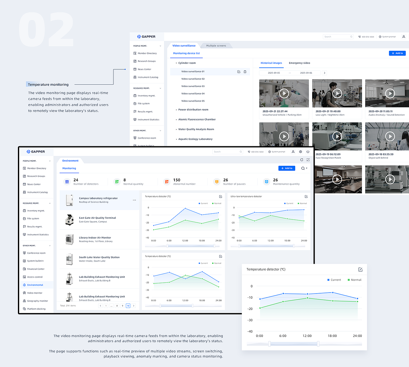Click next arrow beside the 2025-09-06 date
The image size is (409, 367).
pos(324,73)
